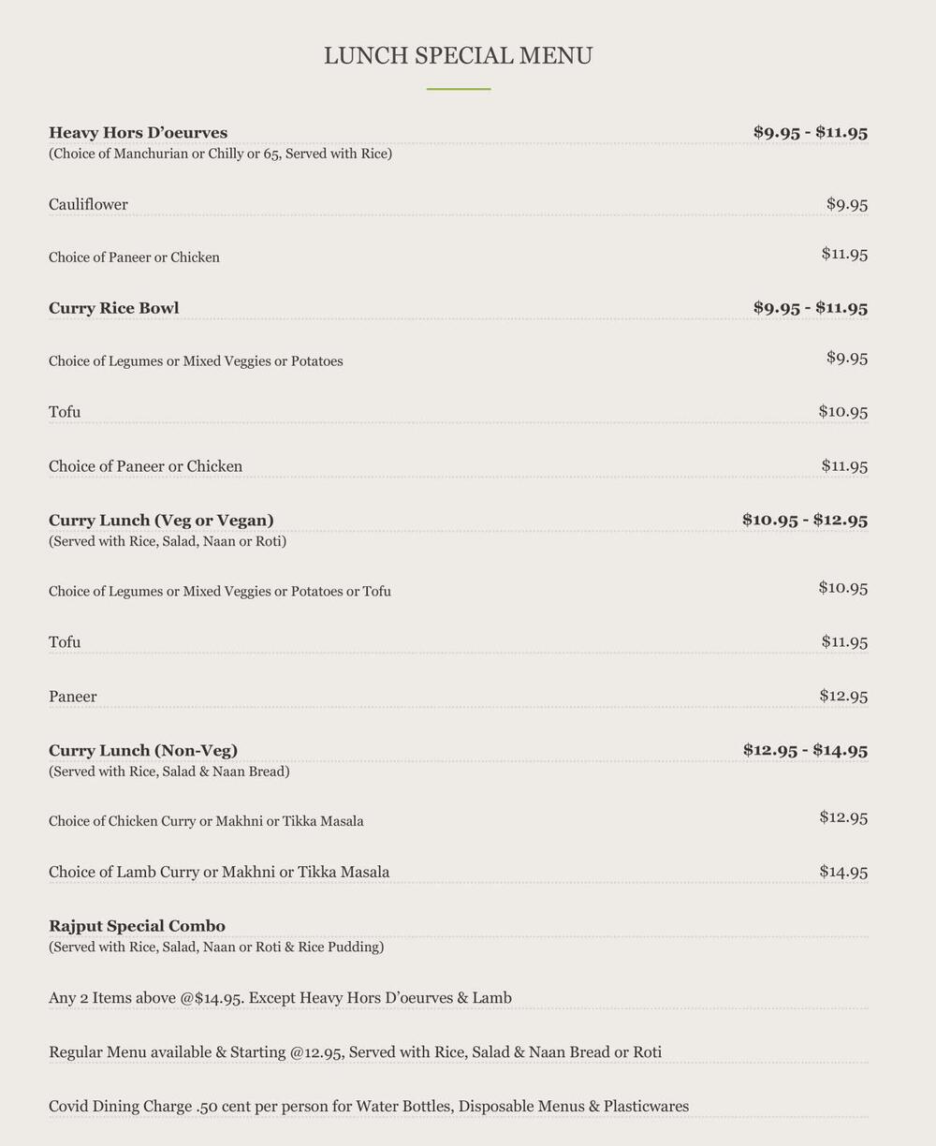Click the $10.95 - $12.95 price range
This screenshot has height=1146, width=936.
click(805, 520)
